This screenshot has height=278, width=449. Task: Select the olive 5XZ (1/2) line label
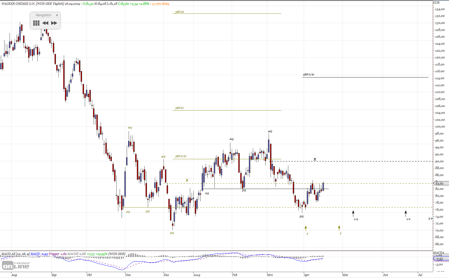click(181, 156)
